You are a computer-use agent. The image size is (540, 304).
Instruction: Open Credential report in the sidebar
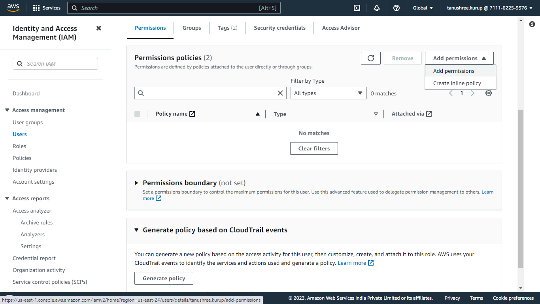[34, 258]
